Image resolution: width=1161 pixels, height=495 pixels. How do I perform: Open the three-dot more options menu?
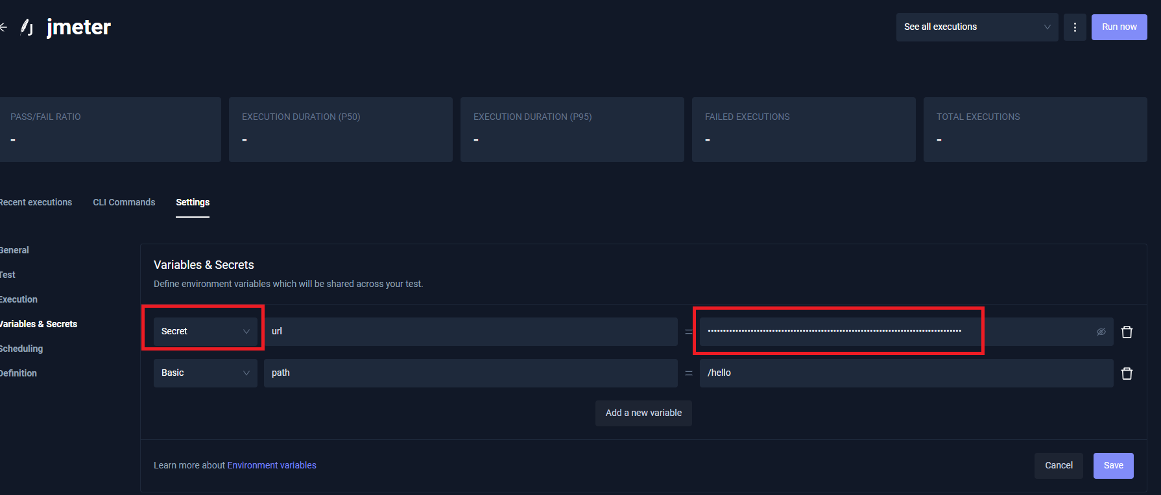1075,27
